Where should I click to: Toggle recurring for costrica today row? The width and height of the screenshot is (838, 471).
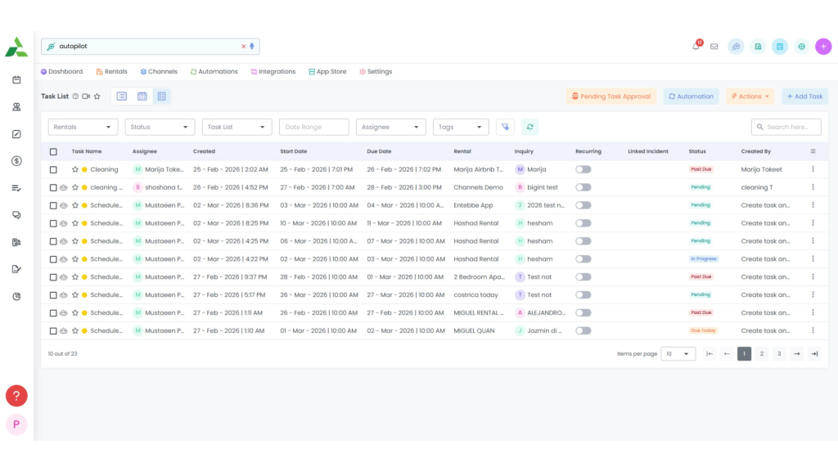[583, 294]
